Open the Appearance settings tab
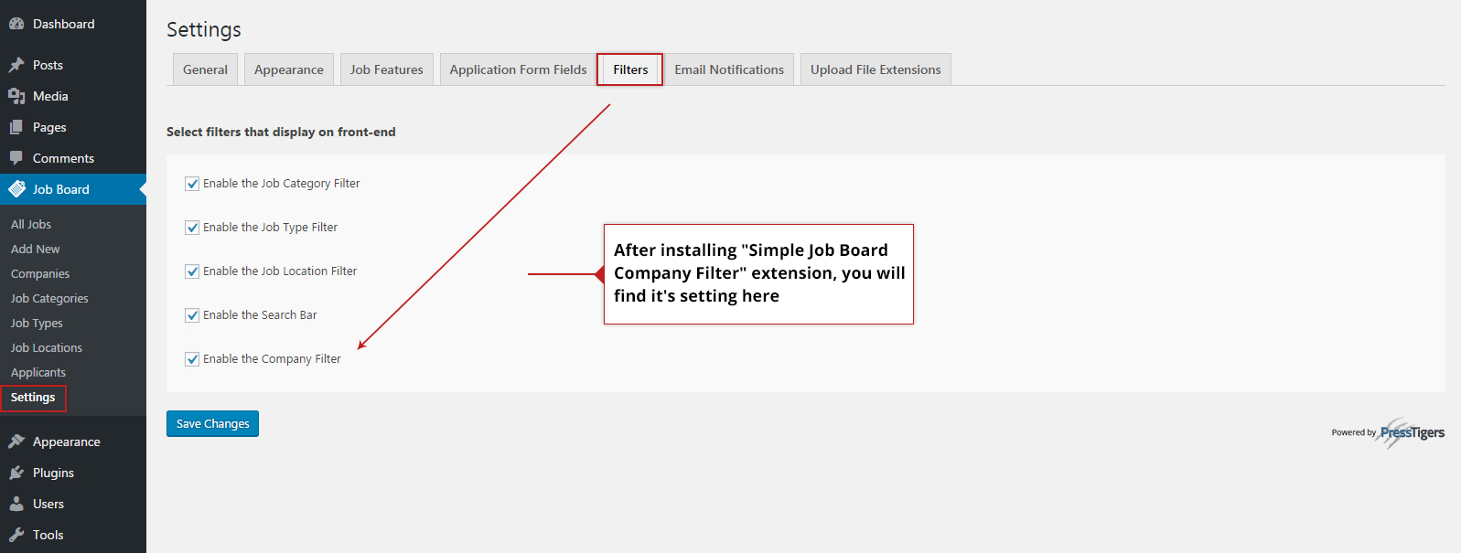Screen dimensions: 1461x553 point(289,69)
